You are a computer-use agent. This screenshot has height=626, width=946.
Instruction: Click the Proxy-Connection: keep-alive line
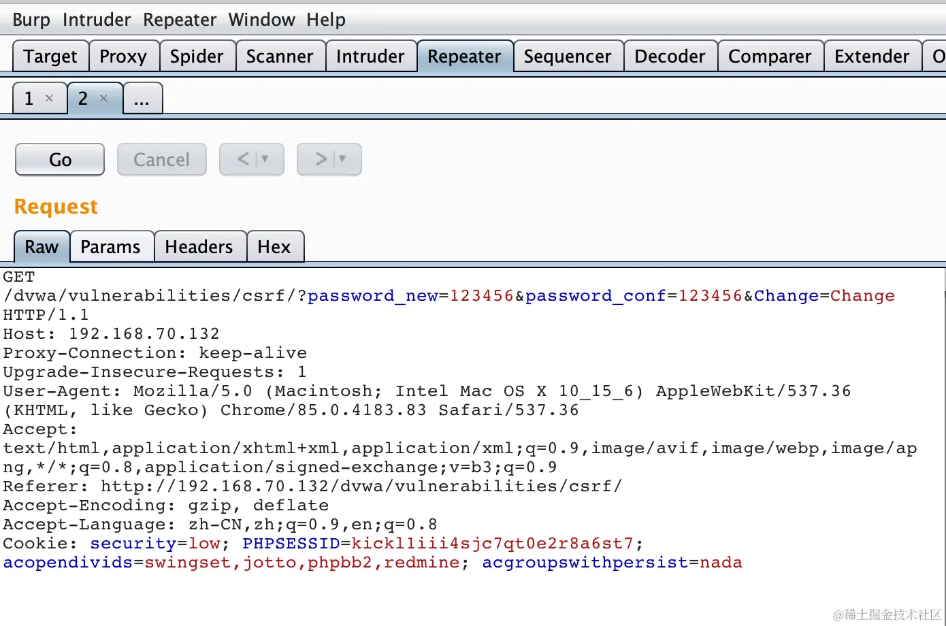[x=155, y=353]
